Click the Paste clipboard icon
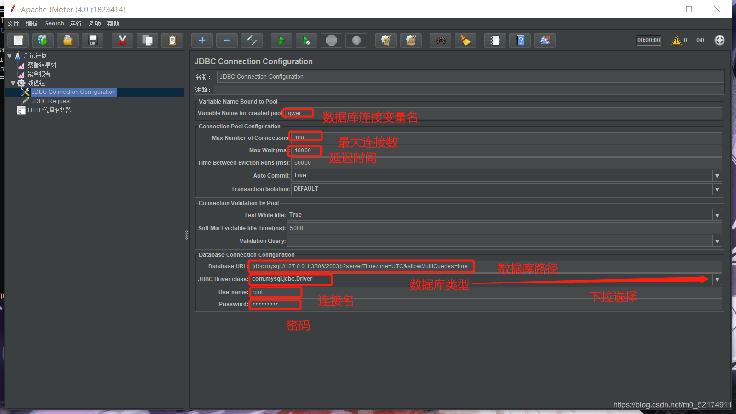 pos(172,41)
